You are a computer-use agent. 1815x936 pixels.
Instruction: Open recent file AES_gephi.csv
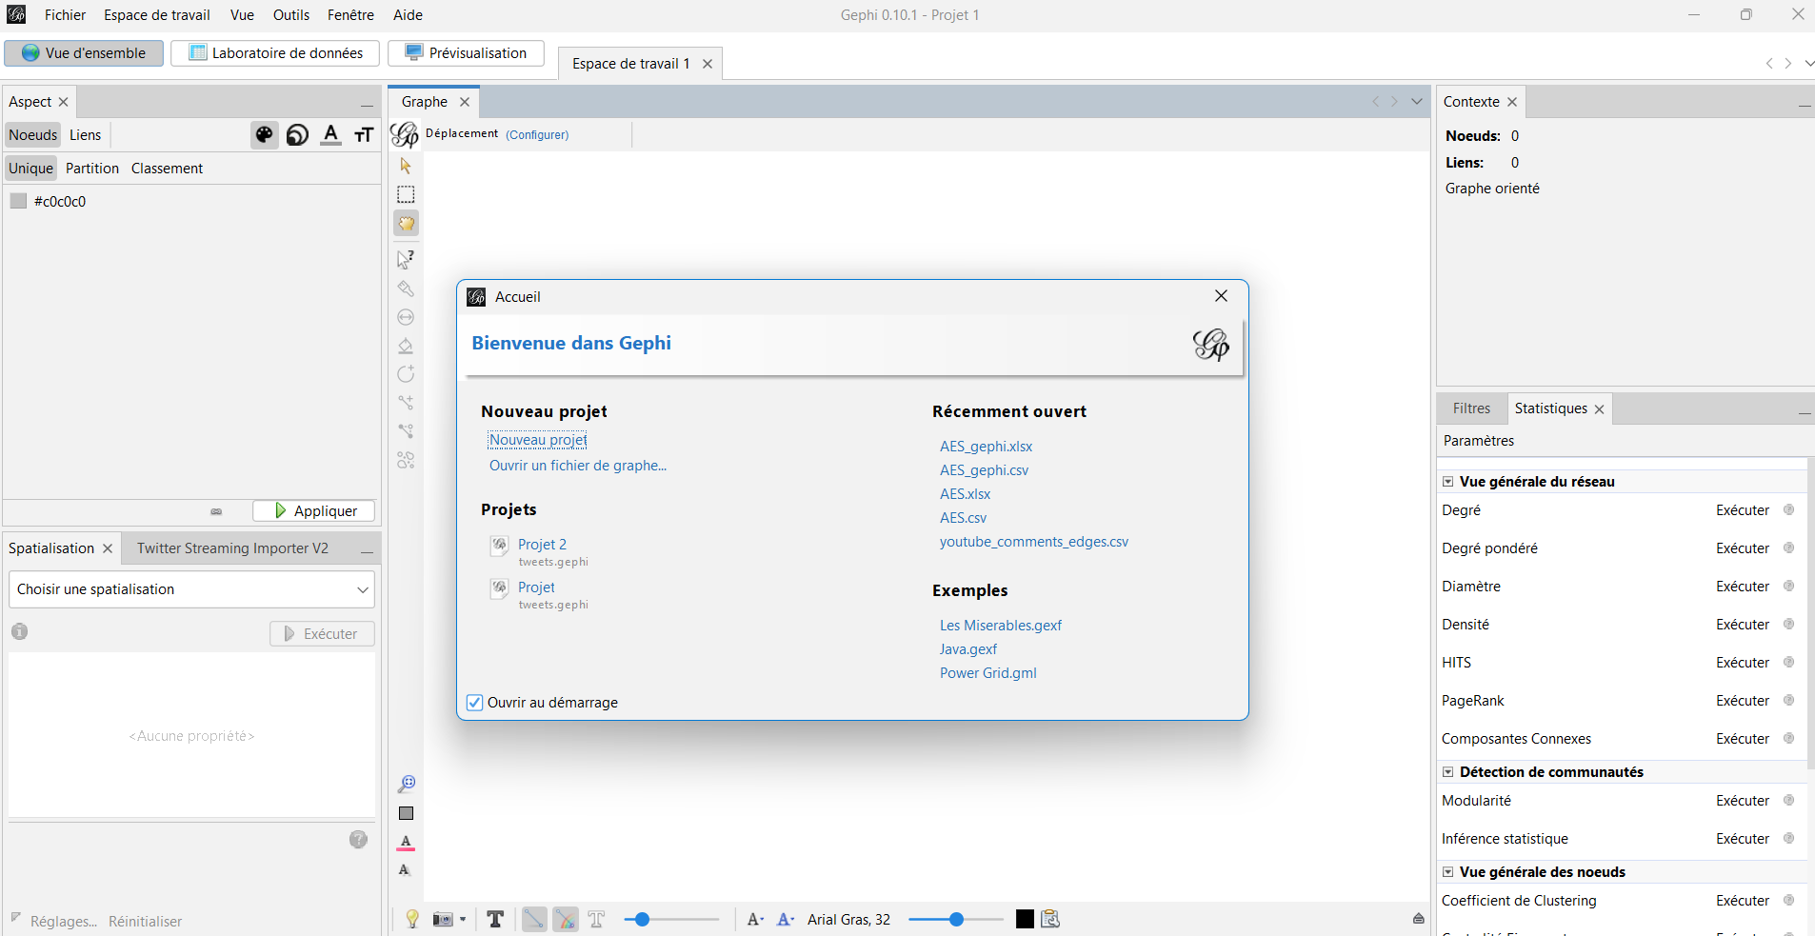(x=984, y=470)
